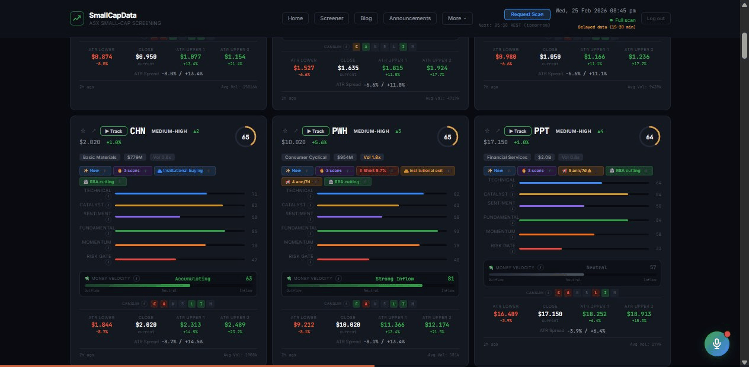The width and height of the screenshot is (749, 367).
Task: Click the info icon beside TECHNICAL on CHN
Action: click(x=109, y=196)
